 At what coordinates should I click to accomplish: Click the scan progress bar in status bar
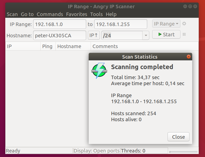(183, 152)
